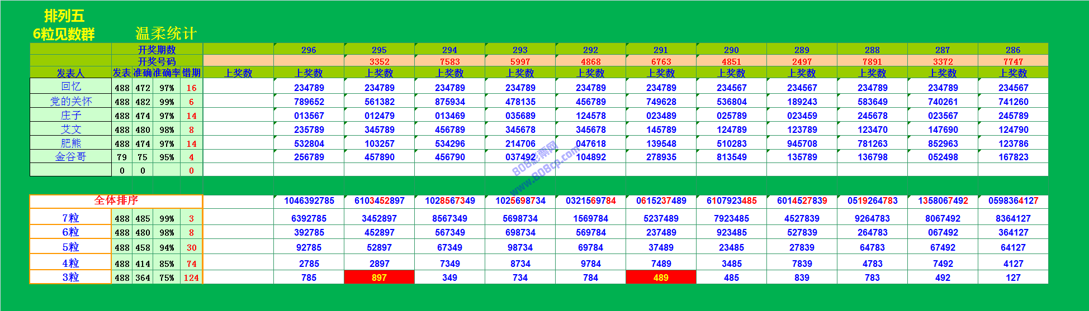
Task: Click the 发表人 column header
Action: [x=70, y=73]
